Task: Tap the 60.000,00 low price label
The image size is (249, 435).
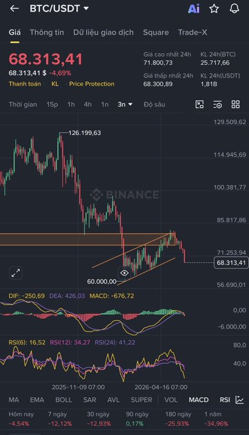Action: click(102, 281)
